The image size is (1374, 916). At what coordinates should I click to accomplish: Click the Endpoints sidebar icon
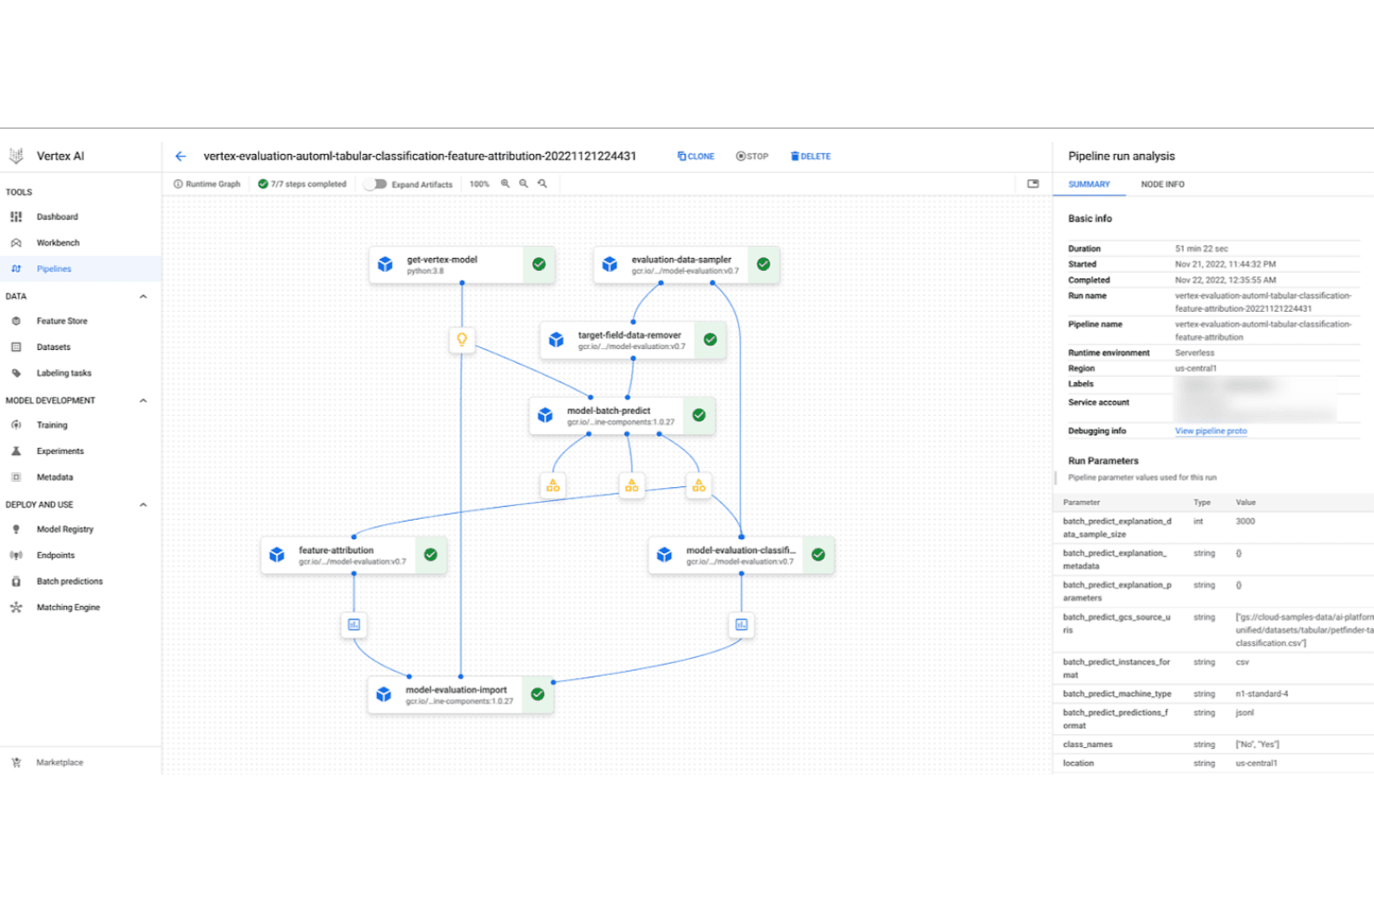tap(16, 554)
